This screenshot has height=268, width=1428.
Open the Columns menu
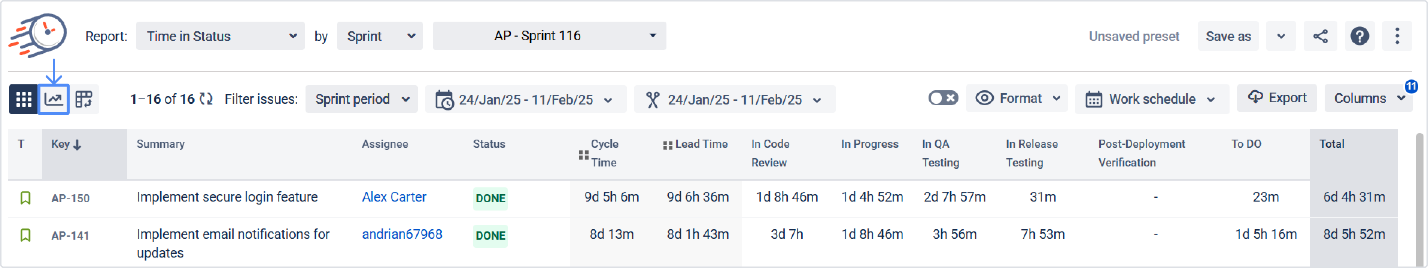click(x=1367, y=99)
